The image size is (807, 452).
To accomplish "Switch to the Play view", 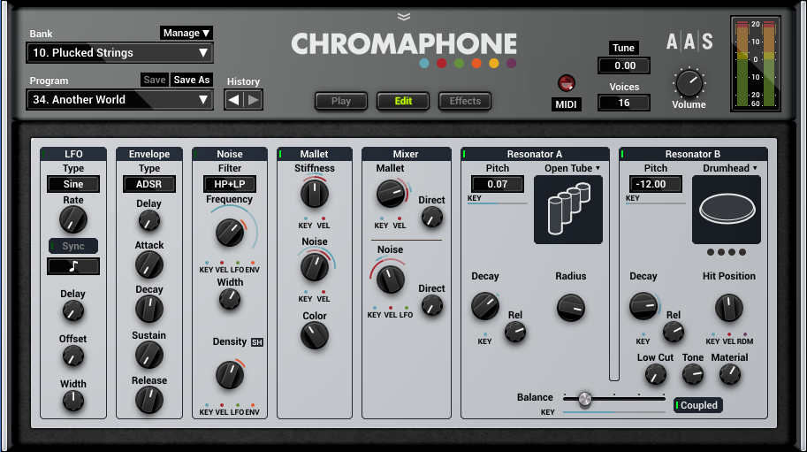I will pyautogui.click(x=341, y=101).
